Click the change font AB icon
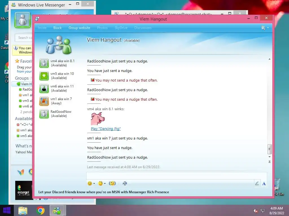Viewport: 289px width, 216px height. tap(125, 183)
